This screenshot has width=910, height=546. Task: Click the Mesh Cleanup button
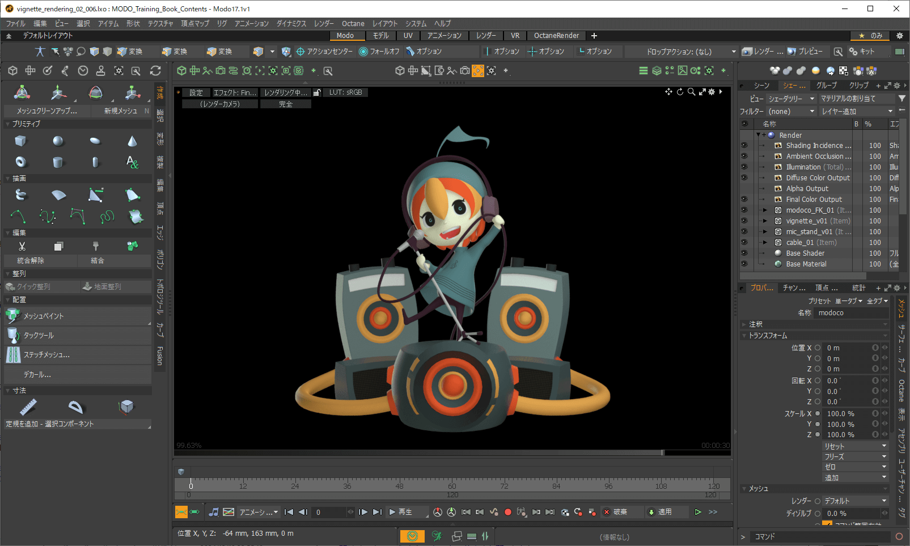tap(47, 111)
